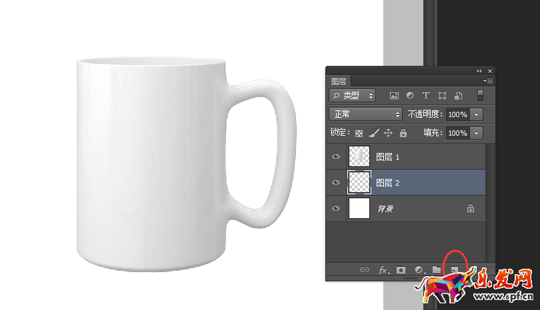Turn layer filtering on or off switch
This screenshot has height=310, width=540.
click(480, 95)
